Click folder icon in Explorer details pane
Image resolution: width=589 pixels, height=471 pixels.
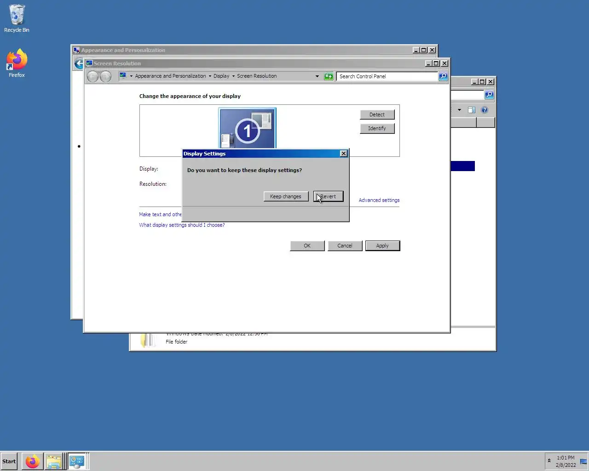[x=148, y=340]
